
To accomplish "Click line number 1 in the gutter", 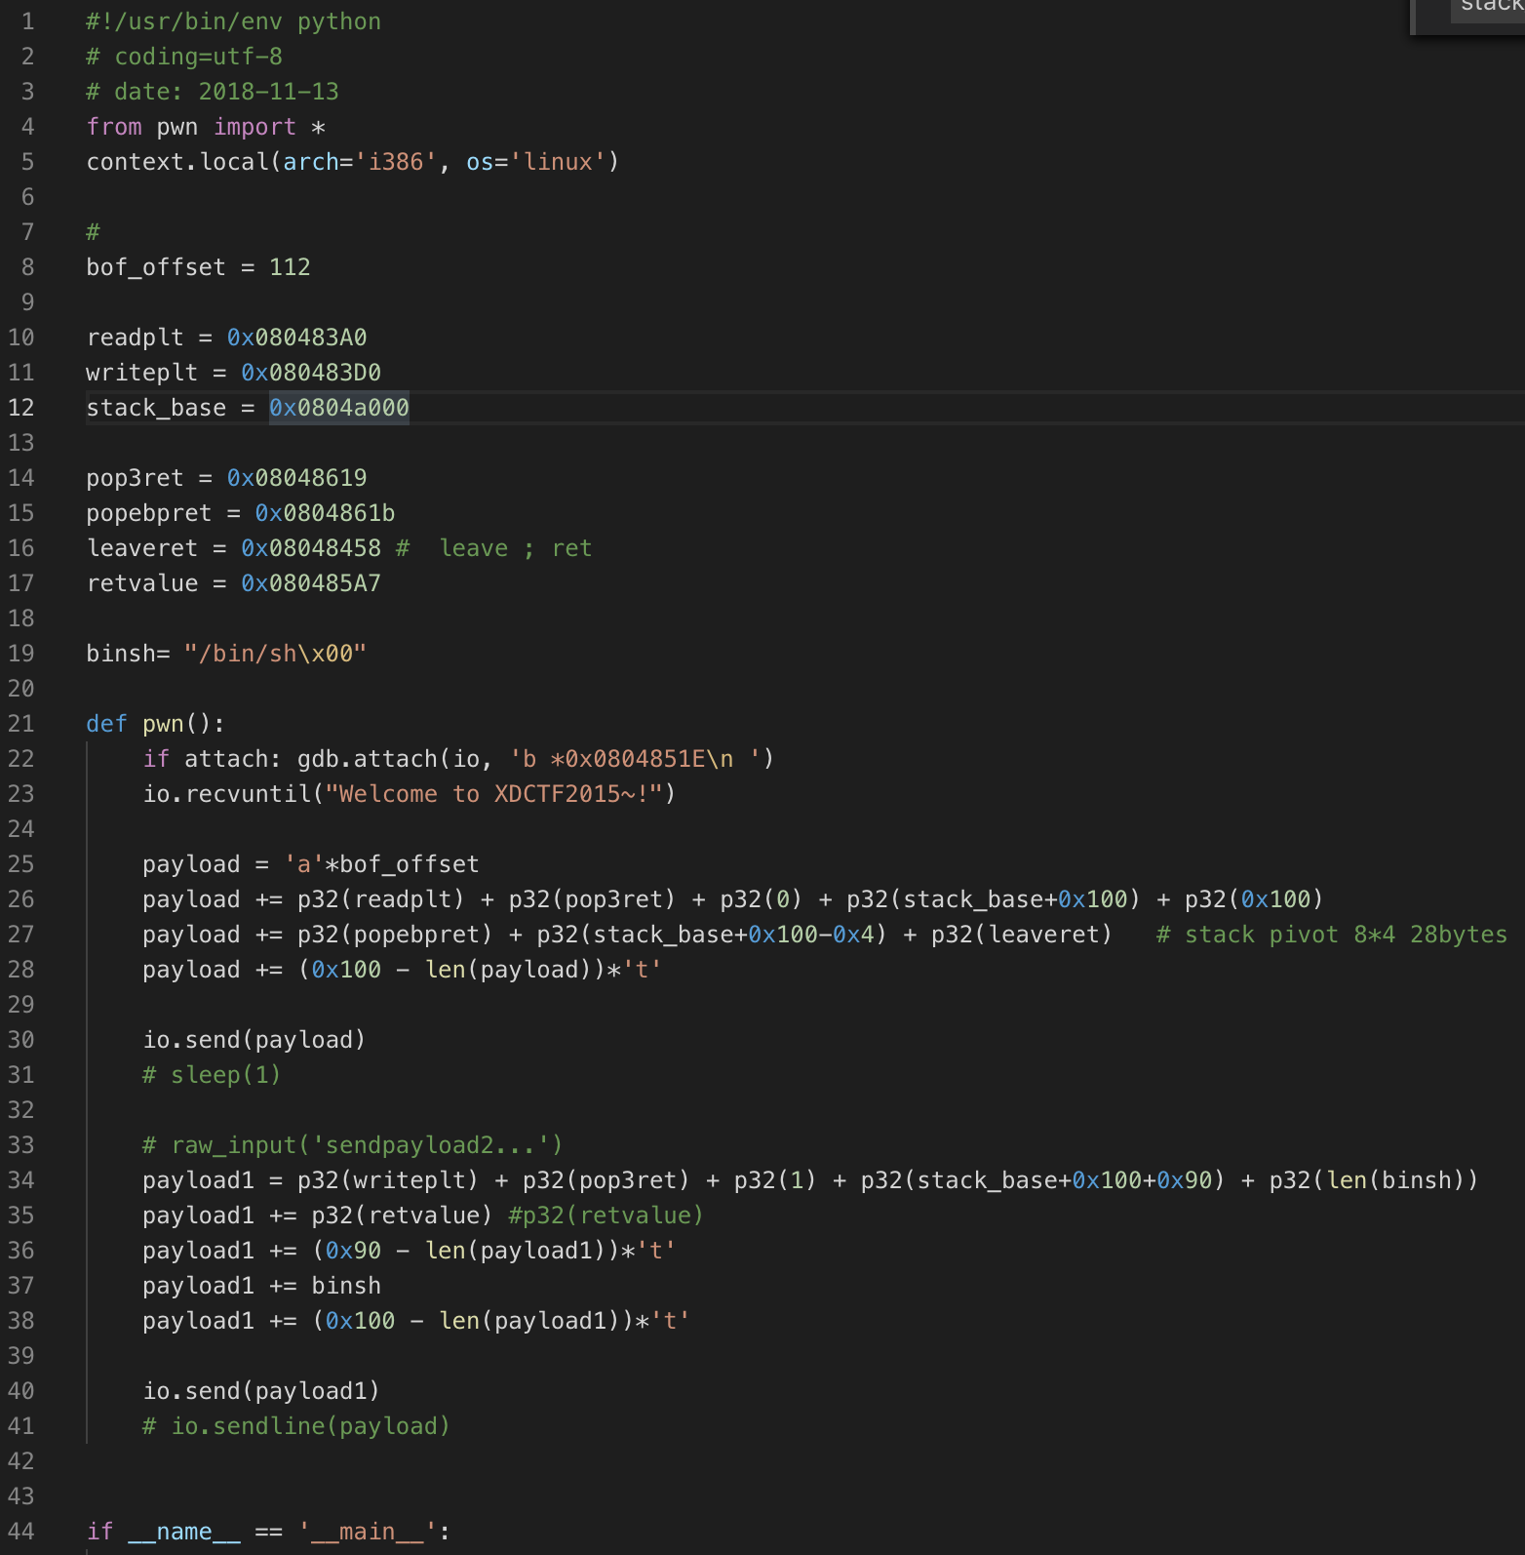I will click(28, 21).
